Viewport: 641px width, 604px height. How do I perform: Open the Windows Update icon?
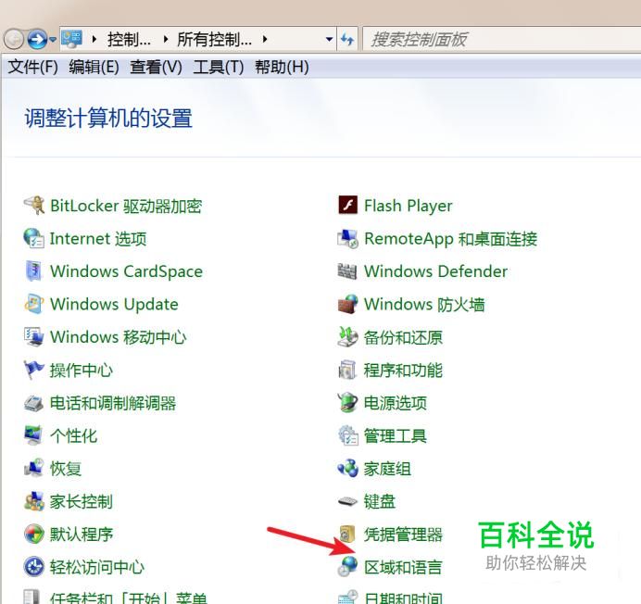click(x=34, y=304)
